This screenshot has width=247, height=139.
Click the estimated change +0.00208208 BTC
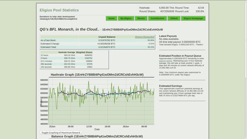click(x=107, y=44)
